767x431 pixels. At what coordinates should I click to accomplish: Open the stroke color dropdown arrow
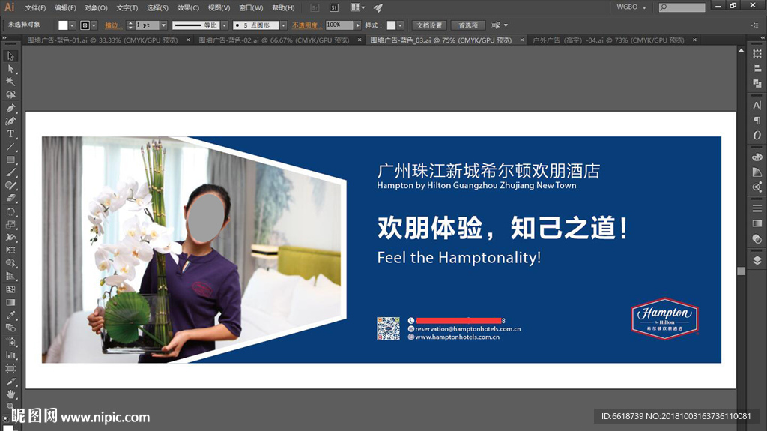pyautogui.click(x=94, y=25)
